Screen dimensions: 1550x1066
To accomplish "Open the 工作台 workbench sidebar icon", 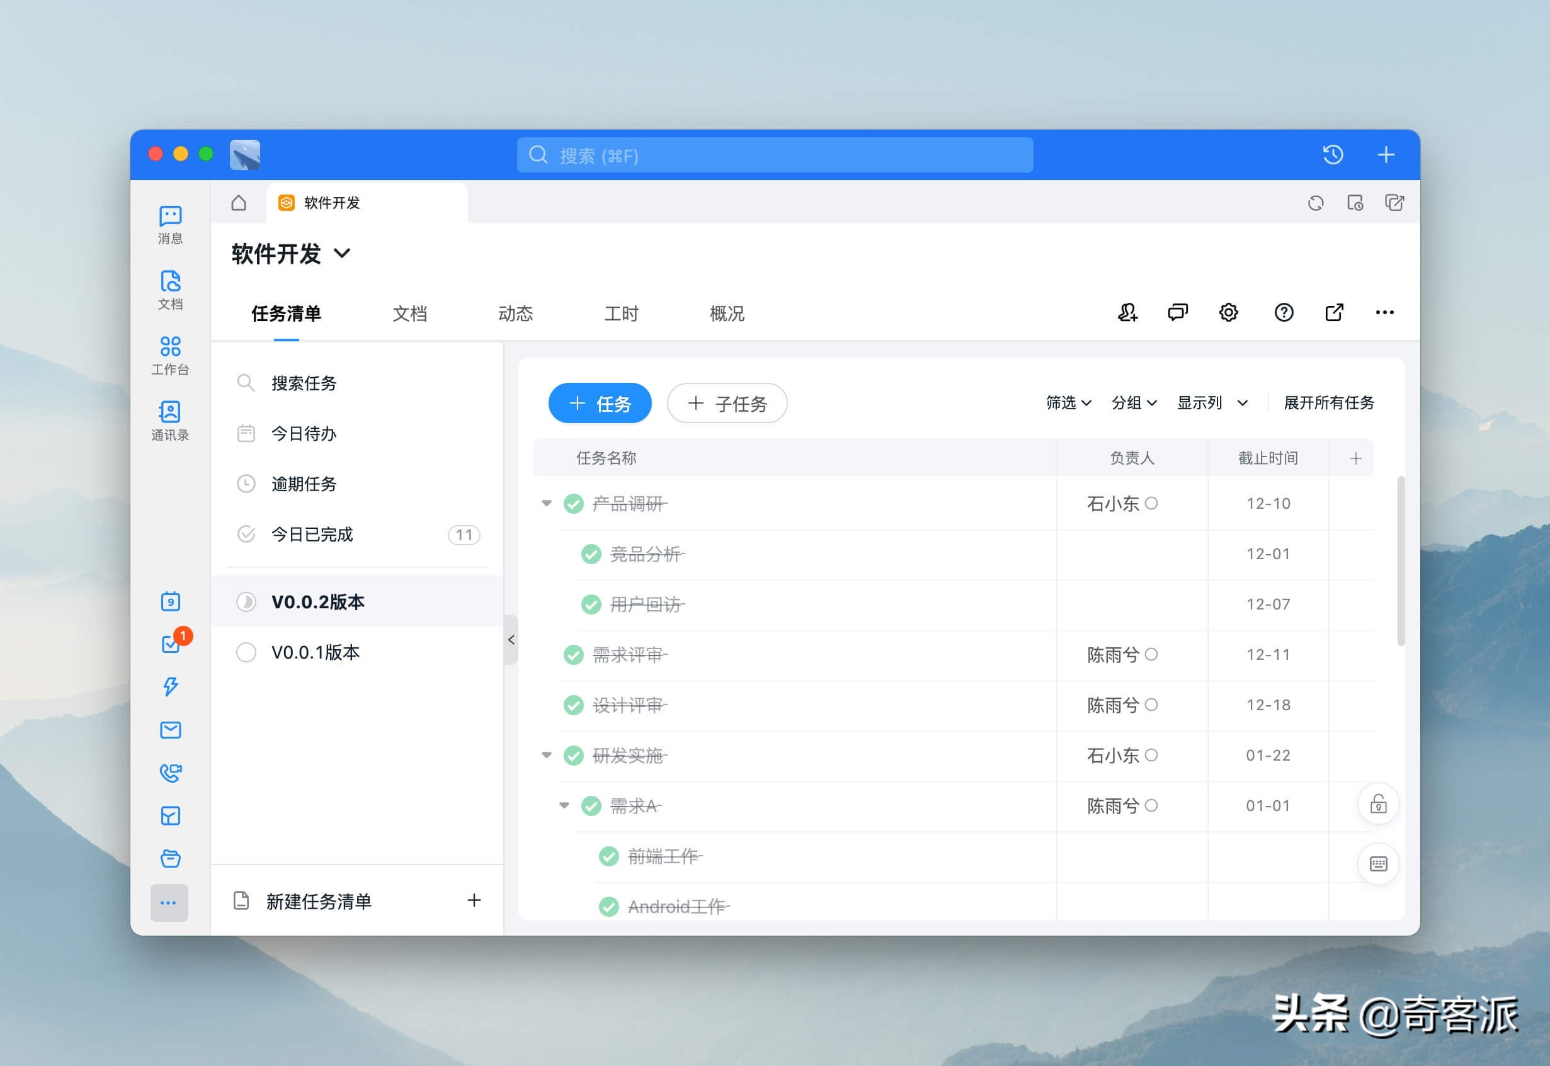I will (x=170, y=355).
